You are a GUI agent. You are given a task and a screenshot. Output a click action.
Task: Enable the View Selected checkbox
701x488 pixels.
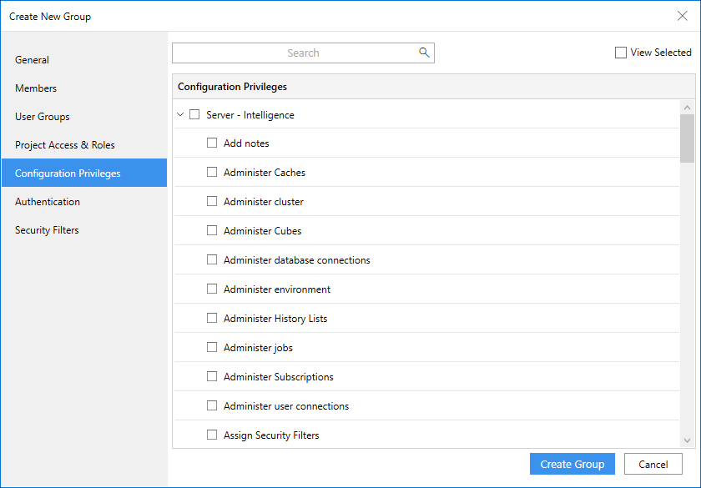tap(621, 53)
